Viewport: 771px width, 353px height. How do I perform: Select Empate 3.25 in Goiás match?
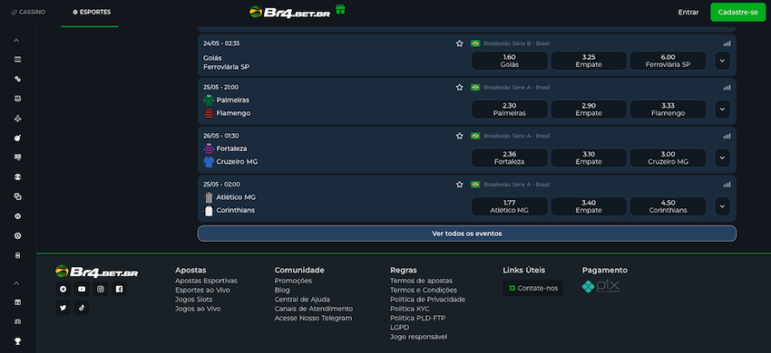coord(589,61)
